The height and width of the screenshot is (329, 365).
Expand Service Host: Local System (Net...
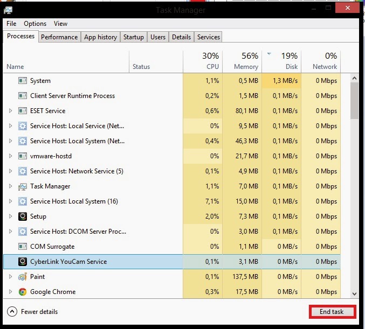tap(10, 141)
